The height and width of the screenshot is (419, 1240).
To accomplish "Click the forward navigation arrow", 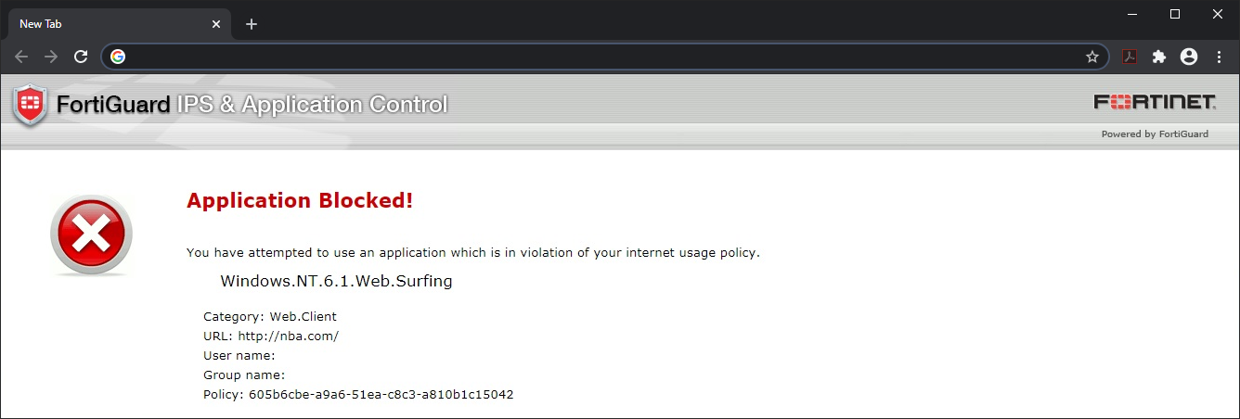I will tap(51, 57).
